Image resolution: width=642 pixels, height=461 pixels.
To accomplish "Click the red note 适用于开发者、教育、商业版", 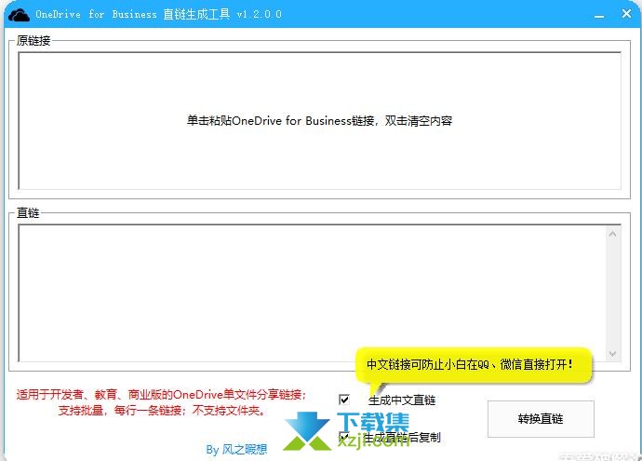I will click(x=161, y=395).
